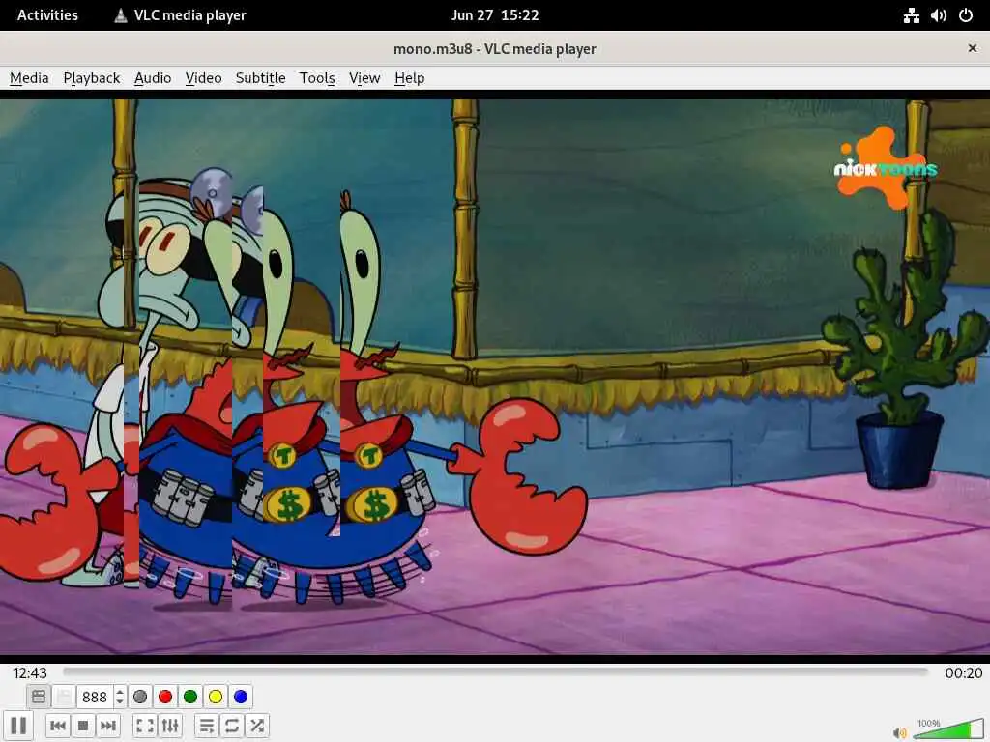
Task: Open the Tools menu
Action: click(317, 78)
